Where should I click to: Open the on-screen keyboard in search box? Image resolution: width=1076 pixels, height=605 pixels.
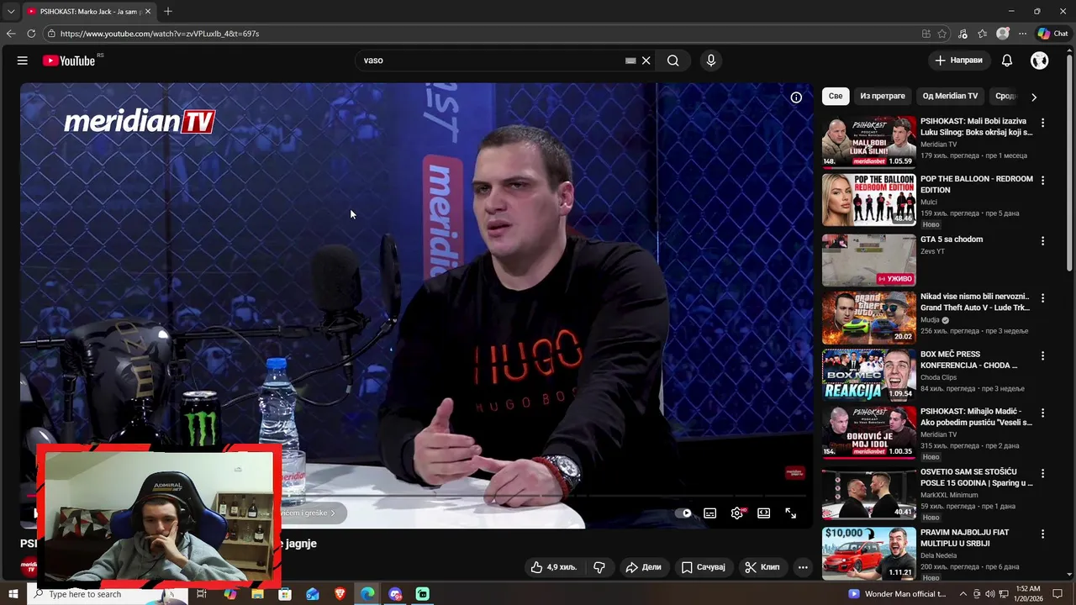(x=630, y=60)
